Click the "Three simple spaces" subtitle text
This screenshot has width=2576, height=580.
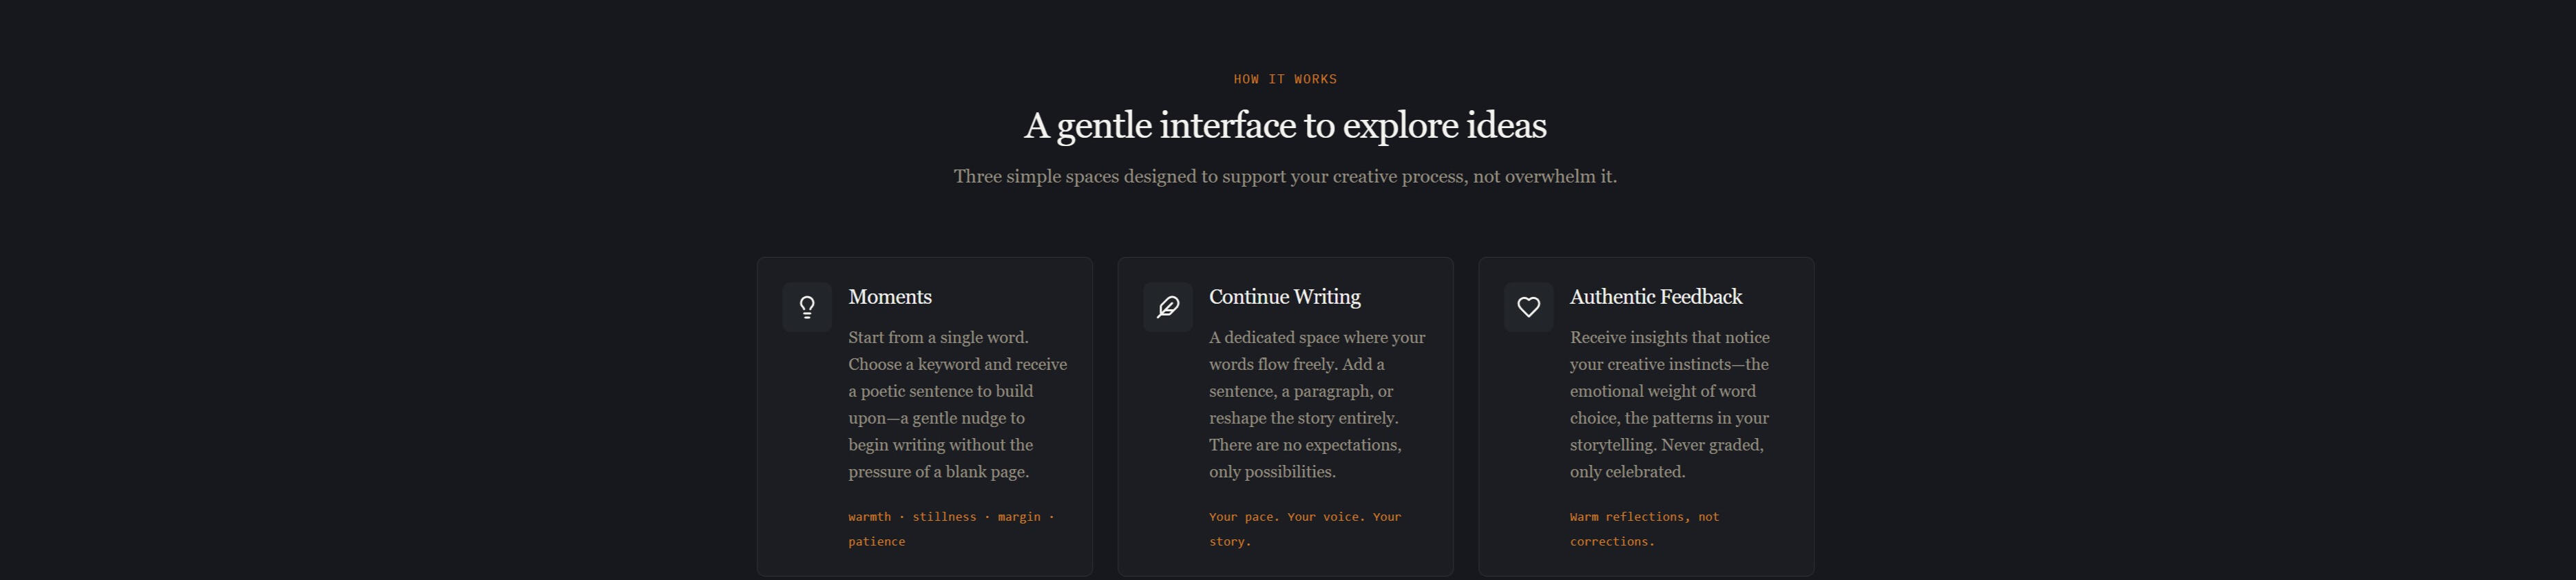point(1285,177)
